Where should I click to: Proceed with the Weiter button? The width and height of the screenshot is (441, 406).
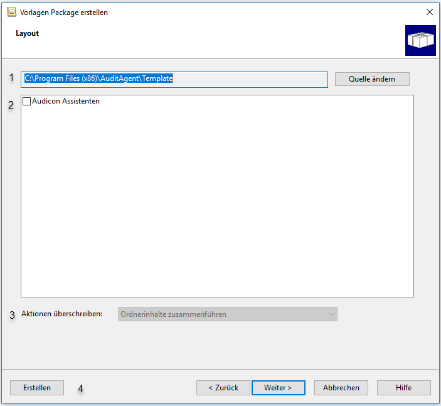(x=278, y=388)
